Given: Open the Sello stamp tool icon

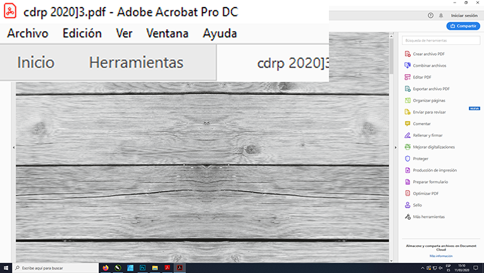Looking at the screenshot, I should [x=407, y=205].
